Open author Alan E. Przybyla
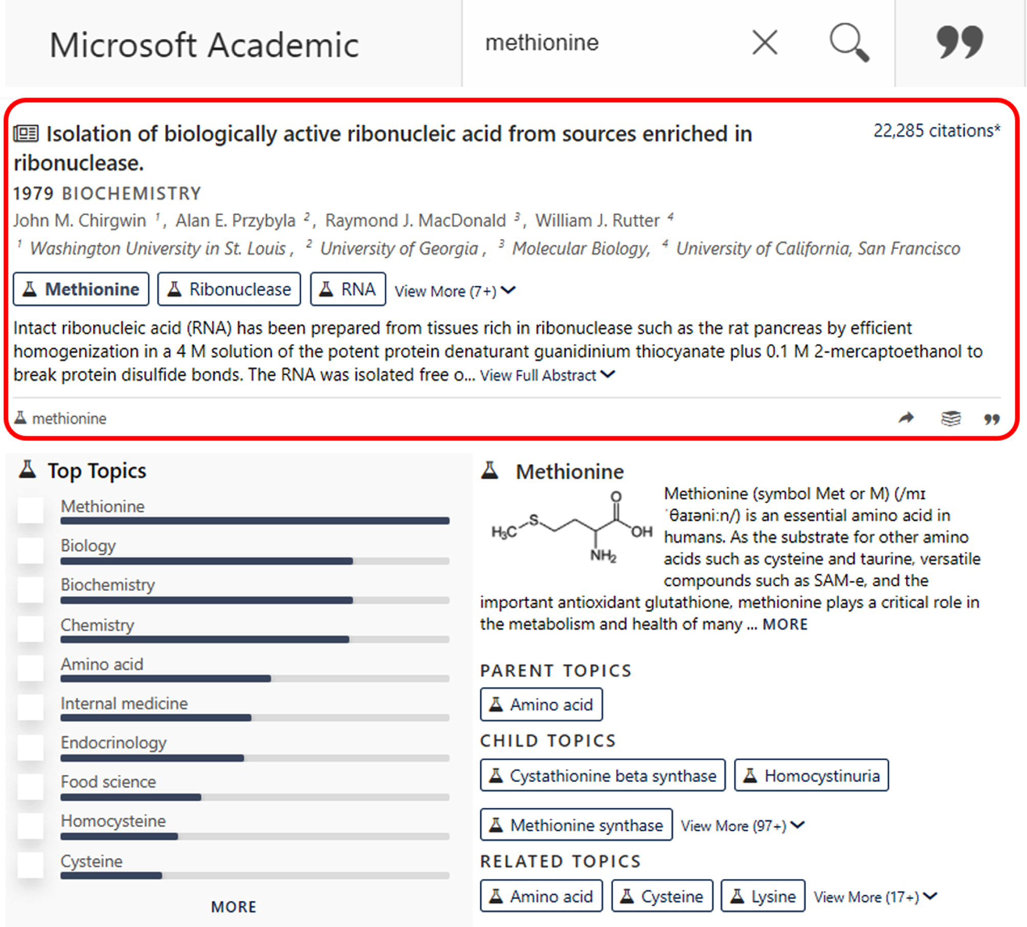This screenshot has height=927, width=1027. click(x=236, y=220)
